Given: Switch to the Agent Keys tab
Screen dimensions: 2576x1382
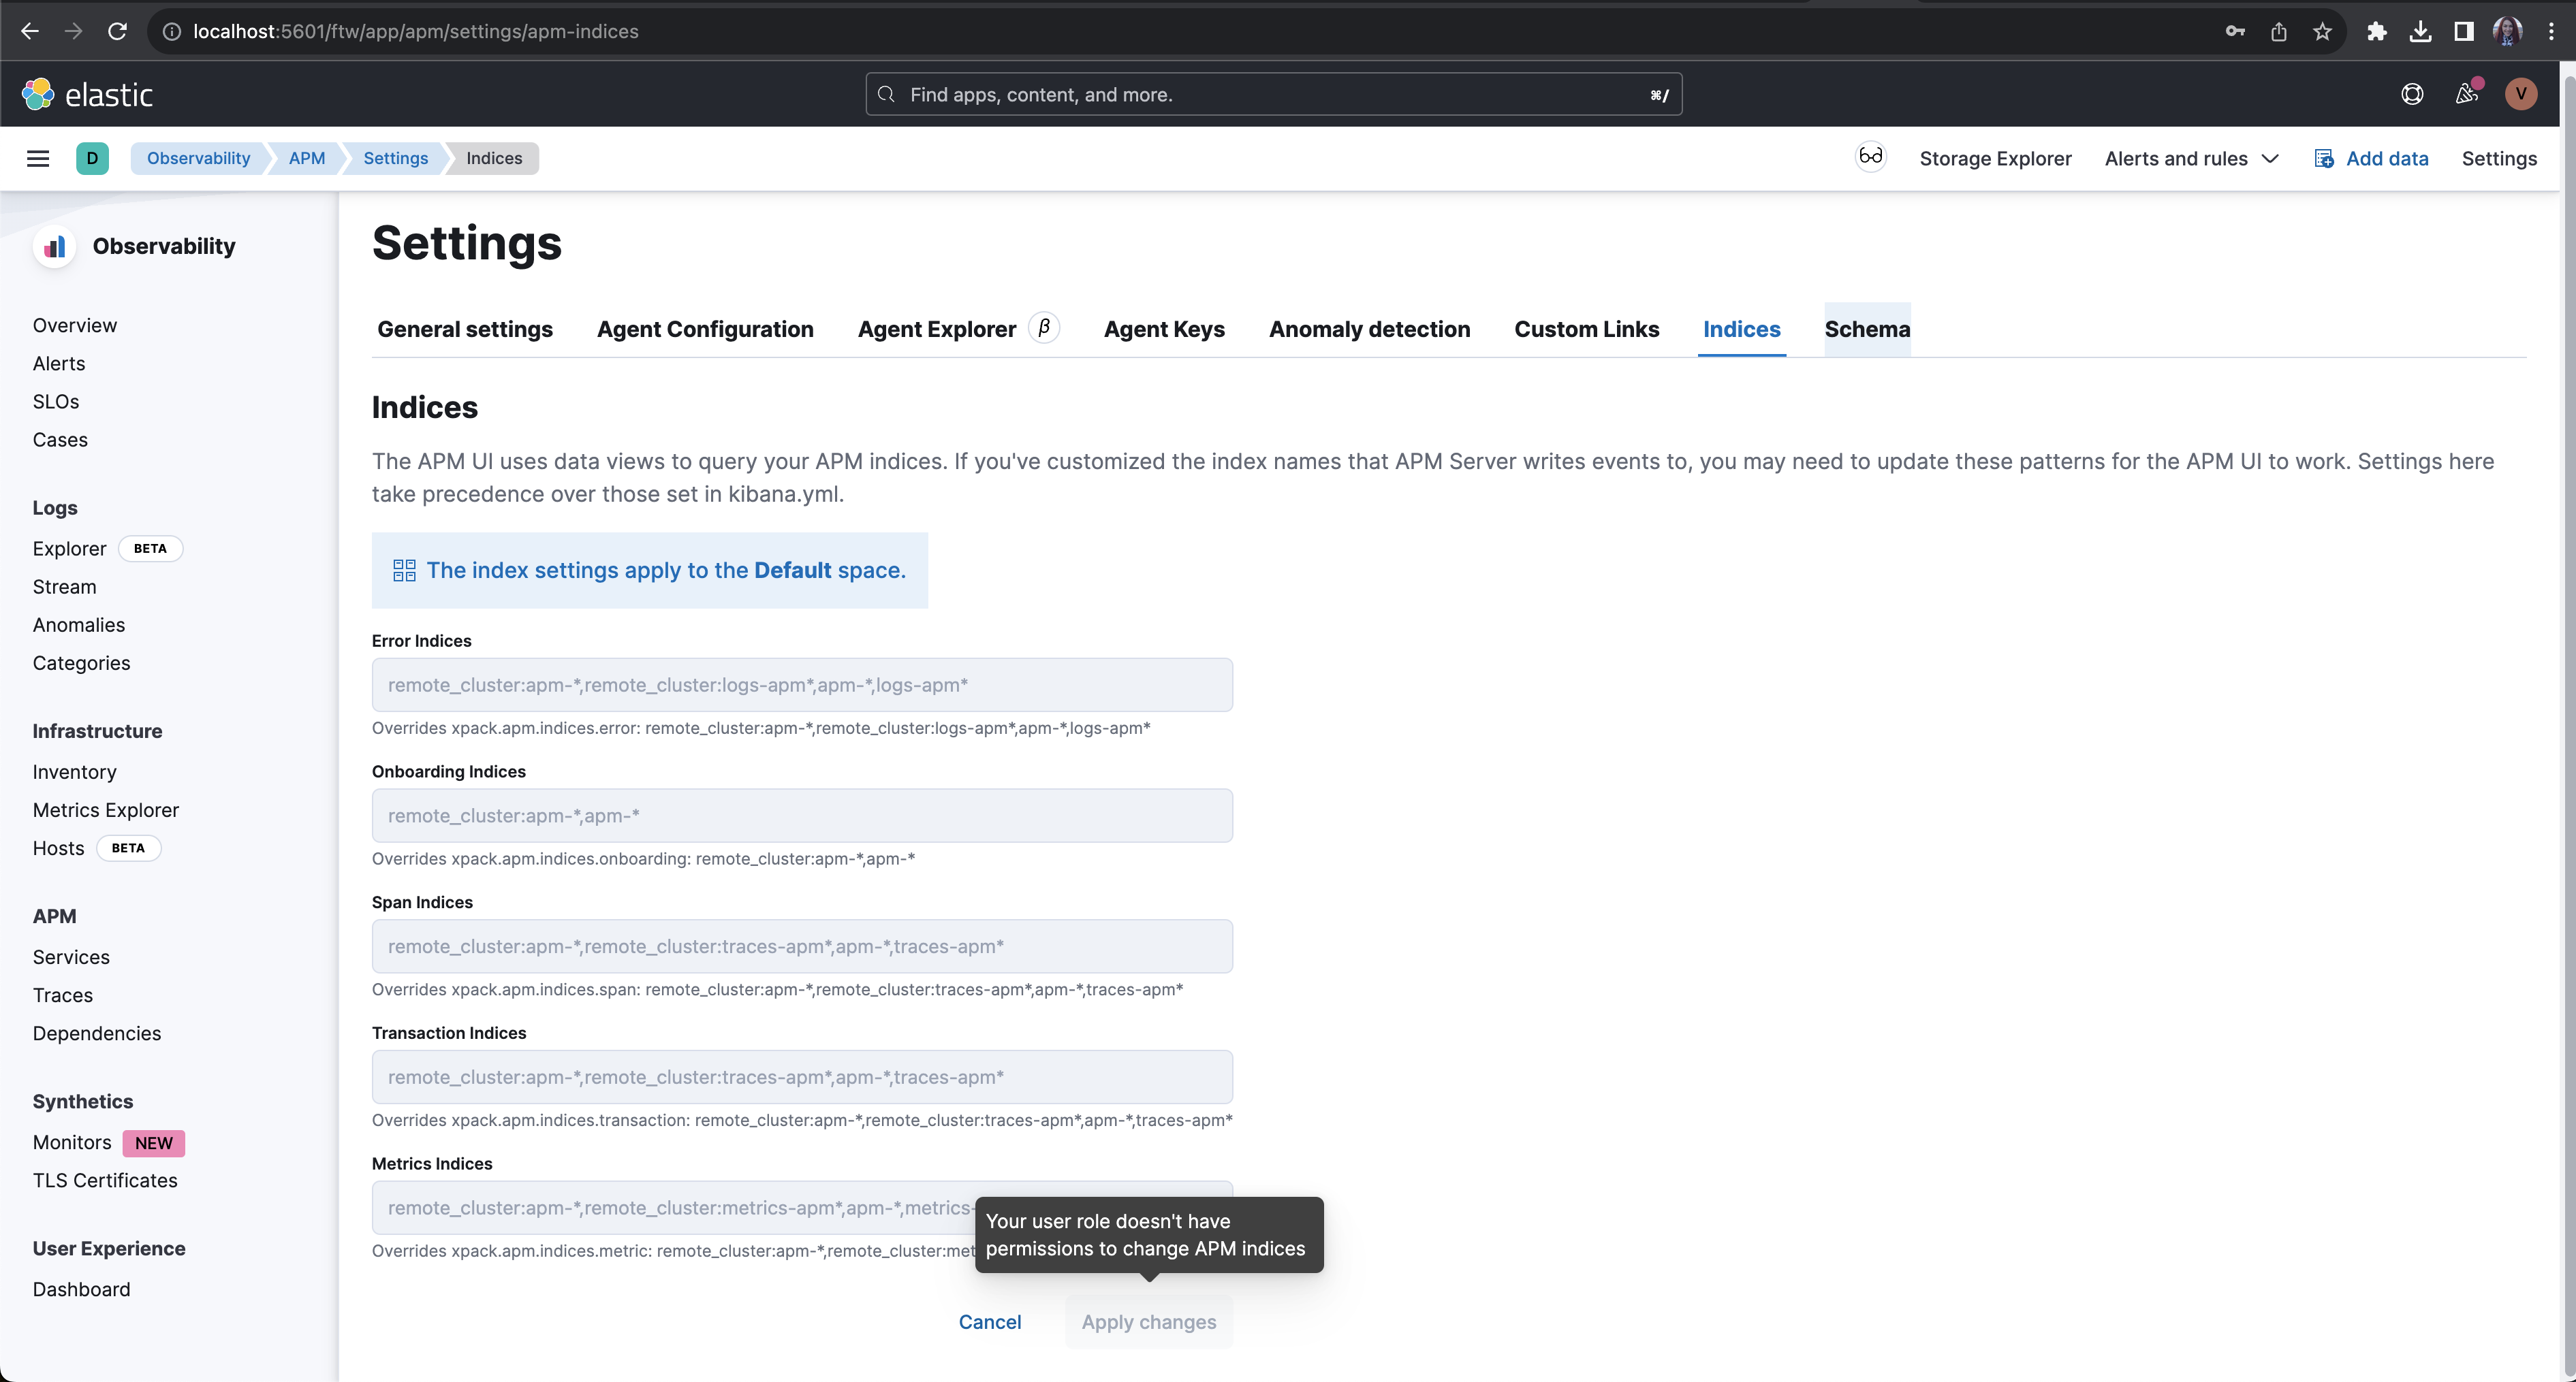Looking at the screenshot, I should pos(1163,329).
